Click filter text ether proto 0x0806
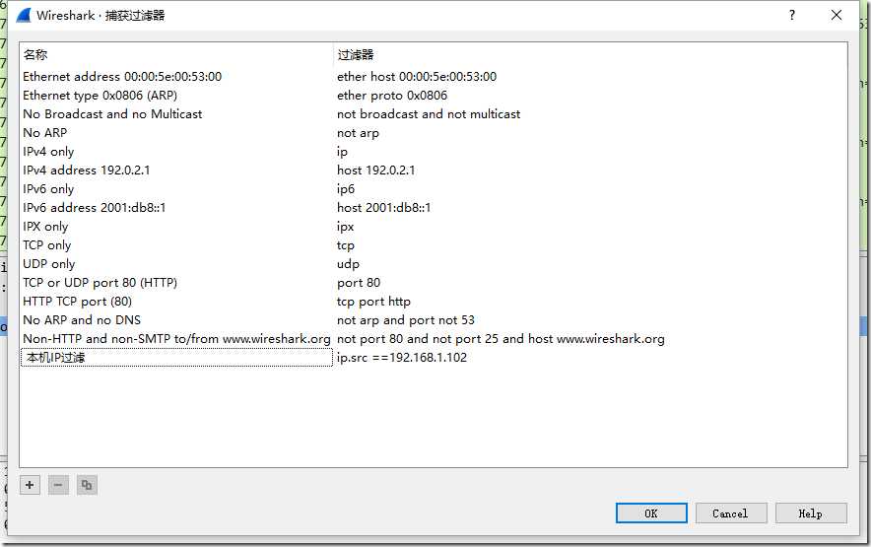The height and width of the screenshot is (547, 871). (392, 96)
